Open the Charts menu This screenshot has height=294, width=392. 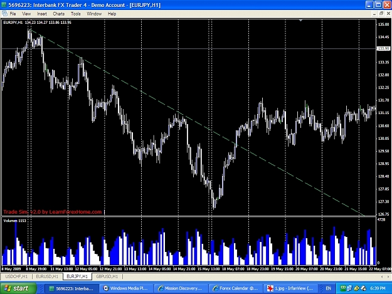(59, 14)
